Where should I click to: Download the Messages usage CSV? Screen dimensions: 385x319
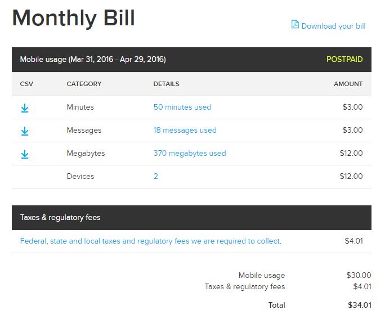click(25, 131)
